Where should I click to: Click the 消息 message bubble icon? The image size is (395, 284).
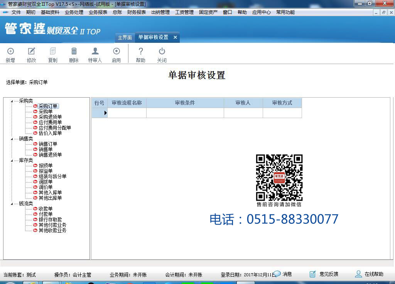pyautogui.click(x=277, y=274)
